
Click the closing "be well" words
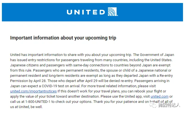click(36, 107)
